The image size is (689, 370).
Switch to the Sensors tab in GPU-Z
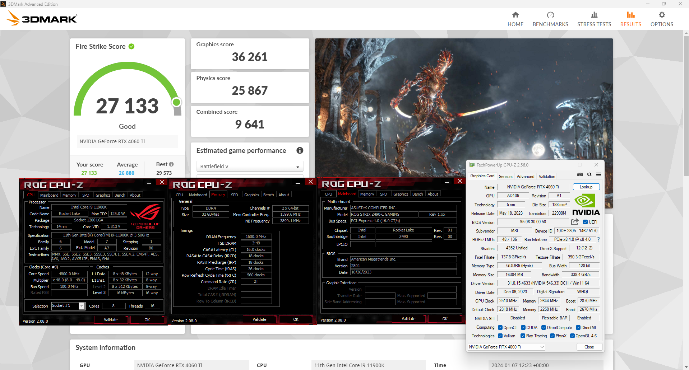[505, 176]
